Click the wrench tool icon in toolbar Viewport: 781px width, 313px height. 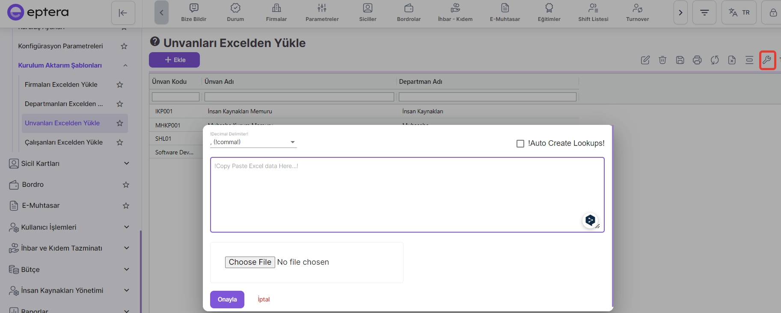pos(767,60)
